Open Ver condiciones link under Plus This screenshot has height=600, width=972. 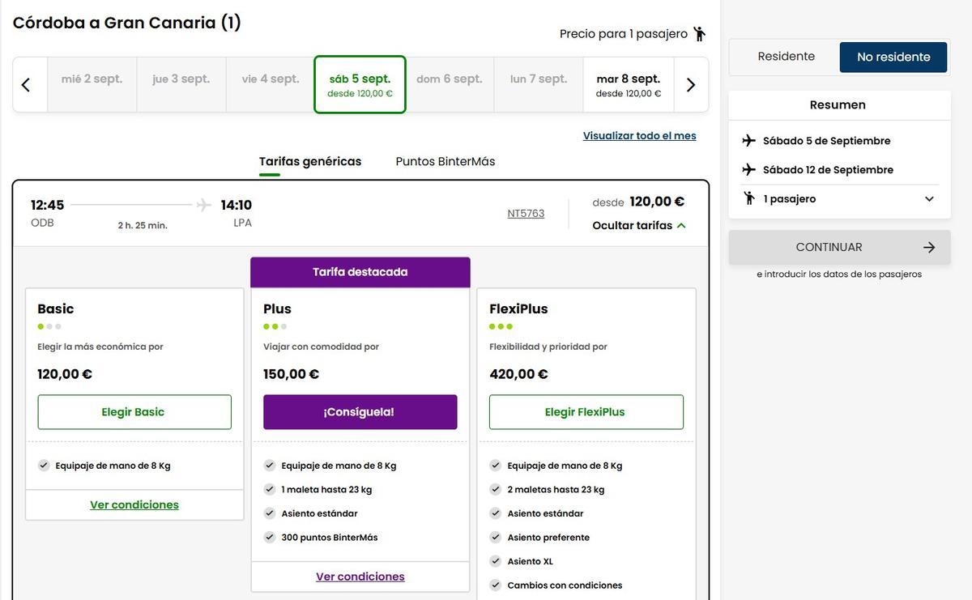pos(360,577)
